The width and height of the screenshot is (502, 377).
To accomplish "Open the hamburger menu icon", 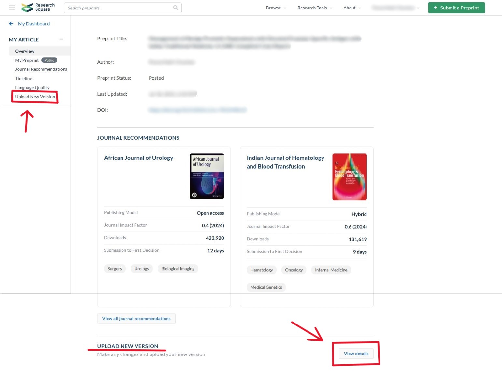I will click(x=12, y=8).
